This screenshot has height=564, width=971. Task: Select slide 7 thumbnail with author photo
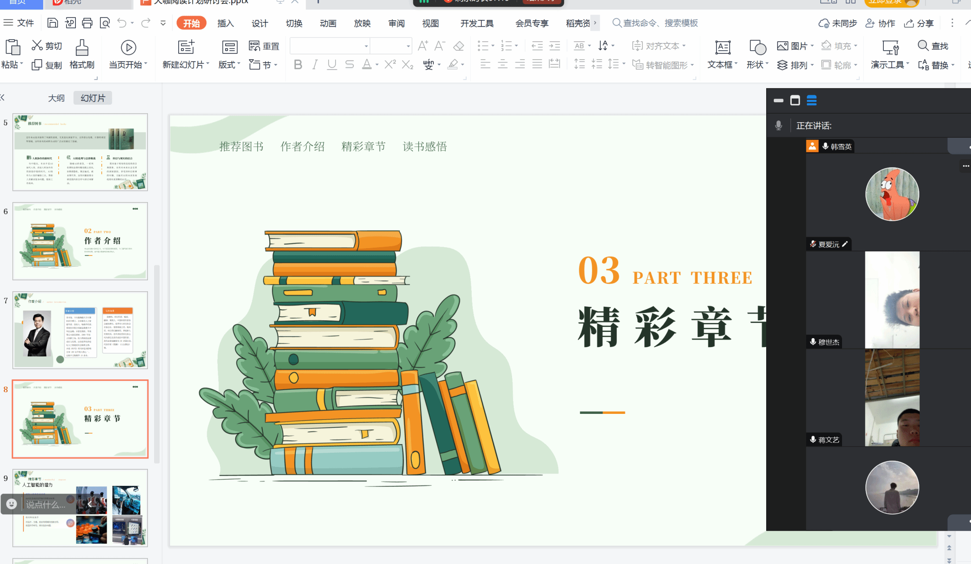point(80,330)
